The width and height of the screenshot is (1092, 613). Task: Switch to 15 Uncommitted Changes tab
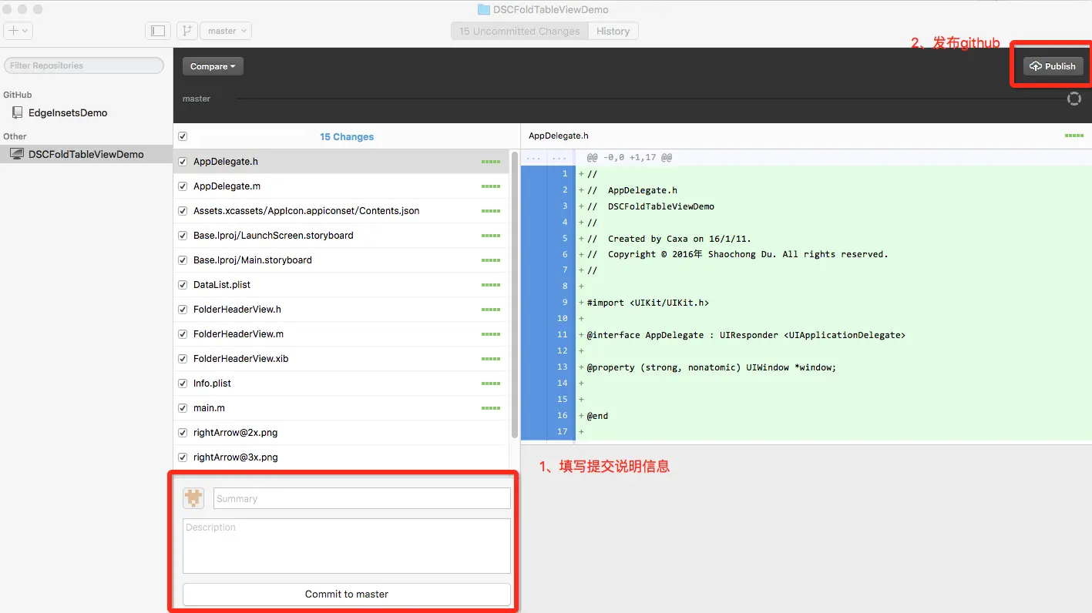click(x=519, y=31)
